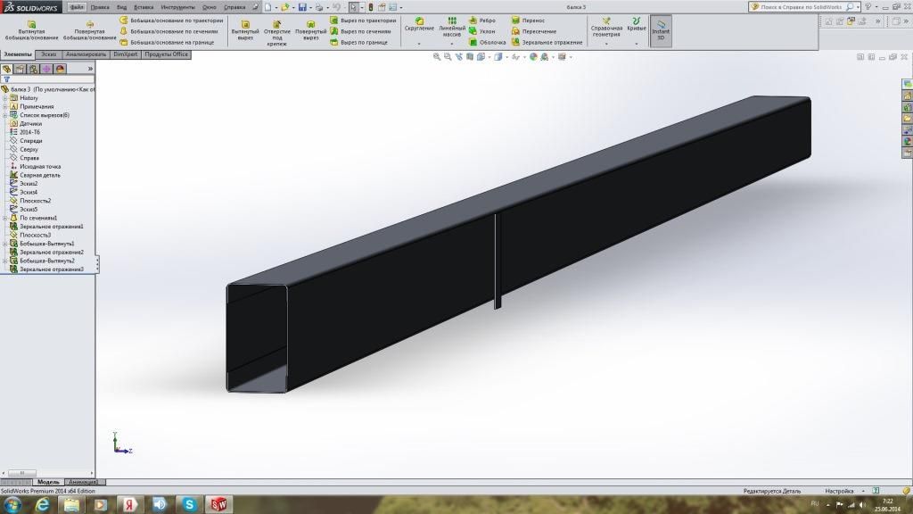Select the Перенос tool
This screenshot has height=514, width=913.
coord(528,21)
